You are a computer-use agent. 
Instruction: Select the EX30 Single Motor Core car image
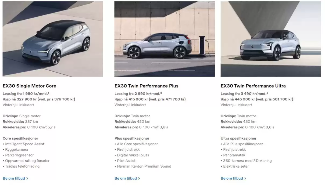coord(53,39)
